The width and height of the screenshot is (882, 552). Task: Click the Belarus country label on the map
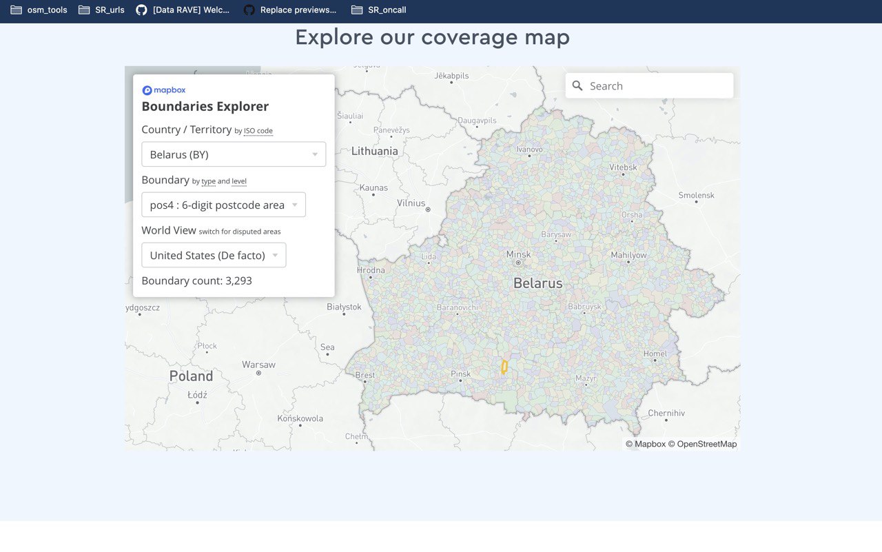538,283
